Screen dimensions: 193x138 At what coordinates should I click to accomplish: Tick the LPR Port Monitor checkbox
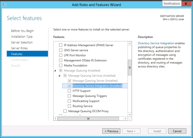(61, 55)
